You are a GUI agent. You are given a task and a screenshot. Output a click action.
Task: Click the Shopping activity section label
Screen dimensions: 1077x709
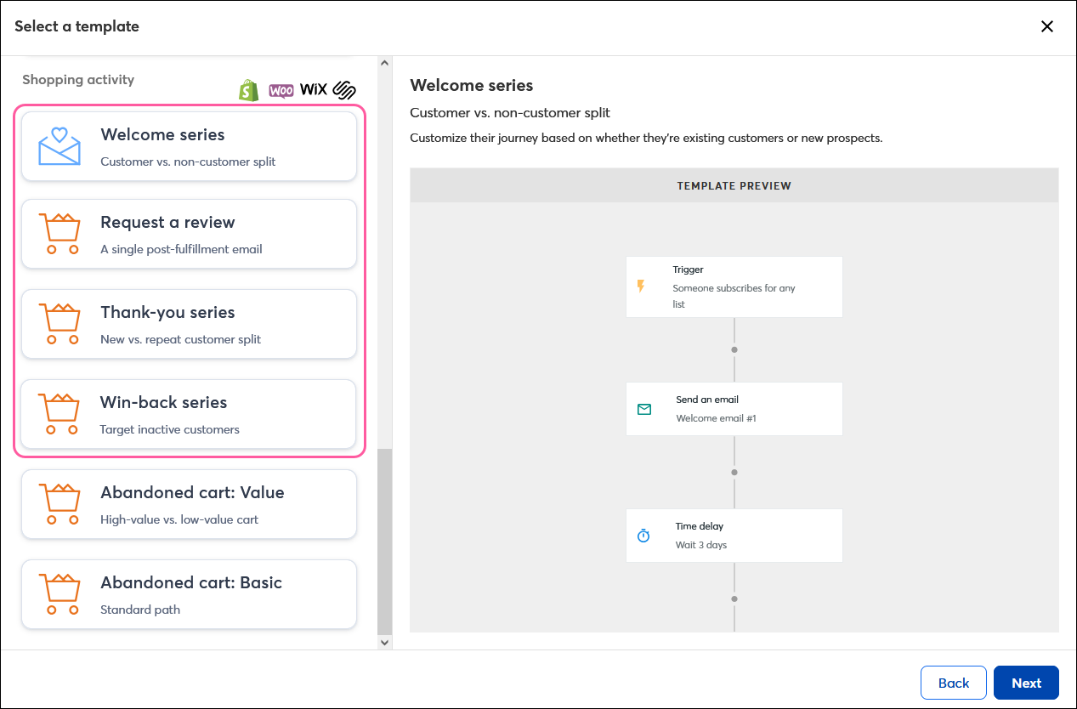pyautogui.click(x=78, y=80)
